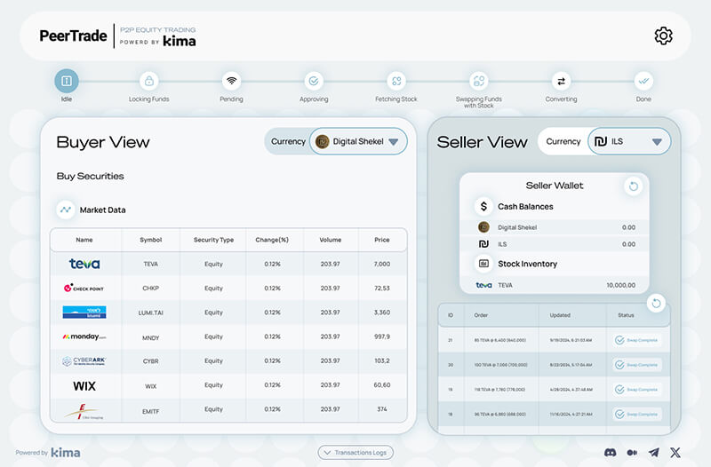Viewport: 711px width, 467px height.
Task: Refresh the Seller Wallet
Action: tap(634, 186)
